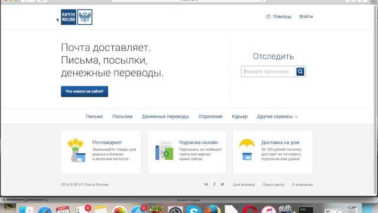
Task: Open Reminders with the 6 badge in the Dock
Action: 83,209
